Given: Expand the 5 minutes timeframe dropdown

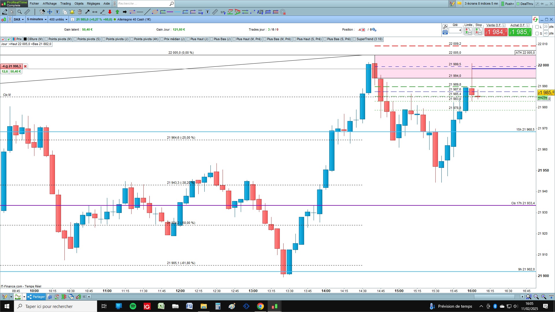Looking at the screenshot, I should tap(37, 19).
